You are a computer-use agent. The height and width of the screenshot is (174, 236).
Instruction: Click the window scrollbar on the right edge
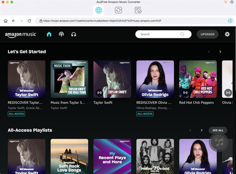(x=235, y=59)
